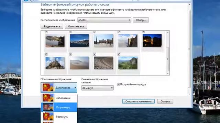Click window scrollbar up arrow
The width and height of the screenshot is (220, 123).
coord(189,5)
